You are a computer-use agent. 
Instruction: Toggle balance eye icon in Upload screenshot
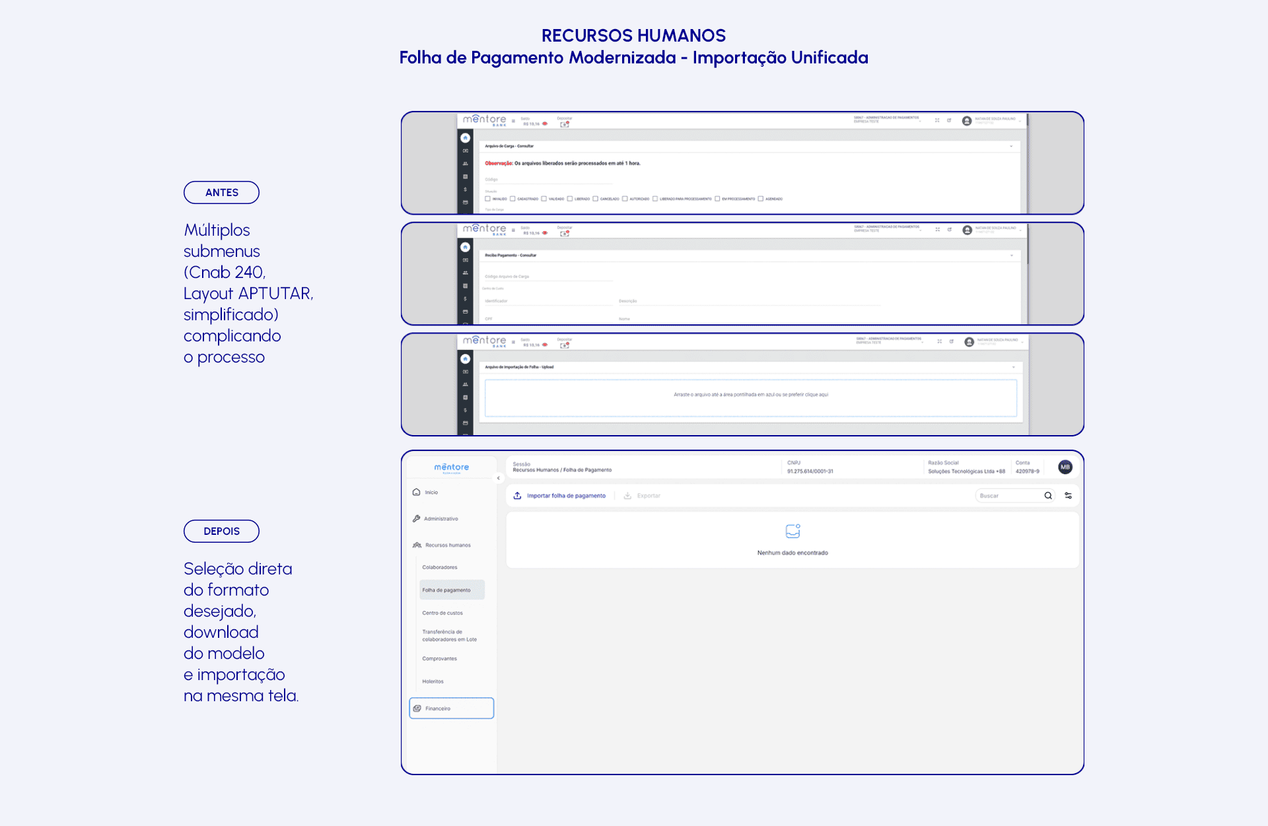(x=545, y=345)
